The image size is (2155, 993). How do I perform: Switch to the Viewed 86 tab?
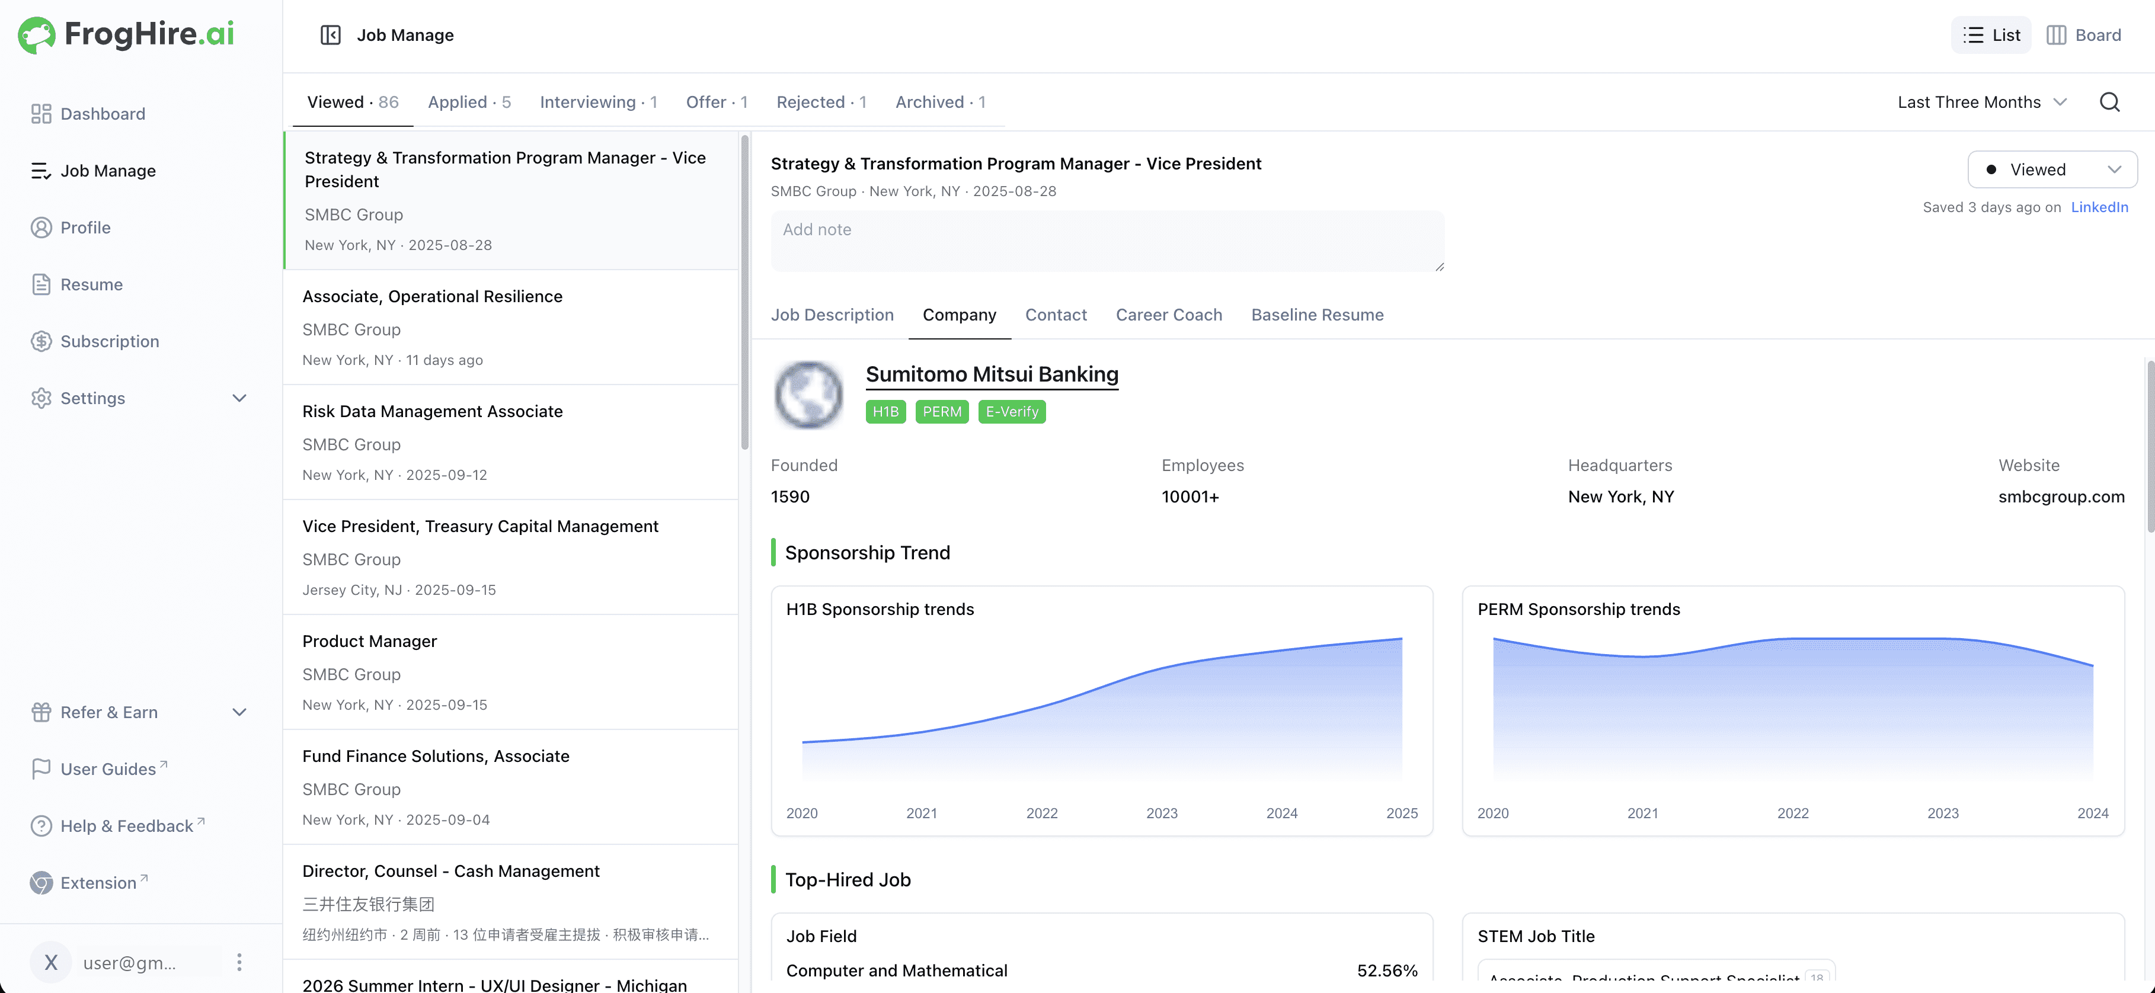[353, 102]
